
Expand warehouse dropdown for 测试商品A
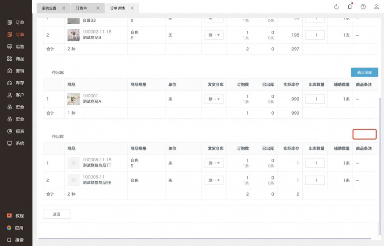(214, 99)
